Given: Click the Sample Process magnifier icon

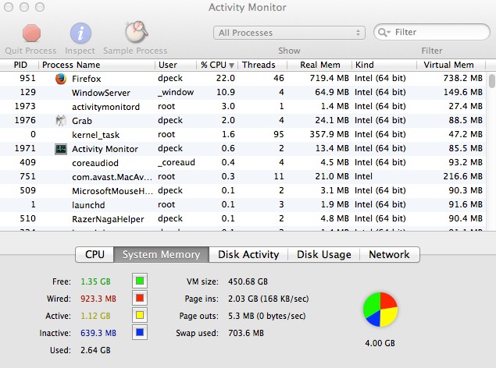Looking at the screenshot, I should click(137, 32).
